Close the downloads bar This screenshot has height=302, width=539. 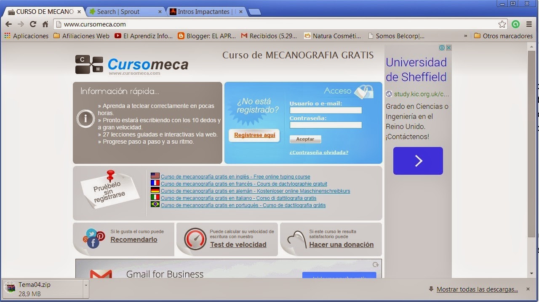(528, 289)
